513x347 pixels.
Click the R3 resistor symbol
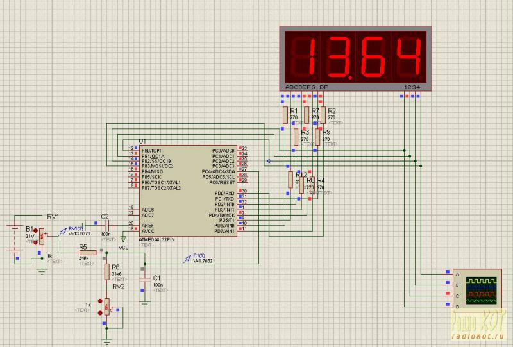point(296,137)
